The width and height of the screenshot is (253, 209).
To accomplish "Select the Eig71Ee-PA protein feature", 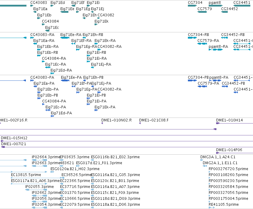I will click(x=65, y=80).
